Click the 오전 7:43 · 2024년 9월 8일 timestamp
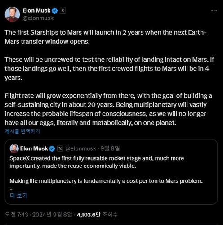Screen dimensions: 223x225 coord(39,215)
